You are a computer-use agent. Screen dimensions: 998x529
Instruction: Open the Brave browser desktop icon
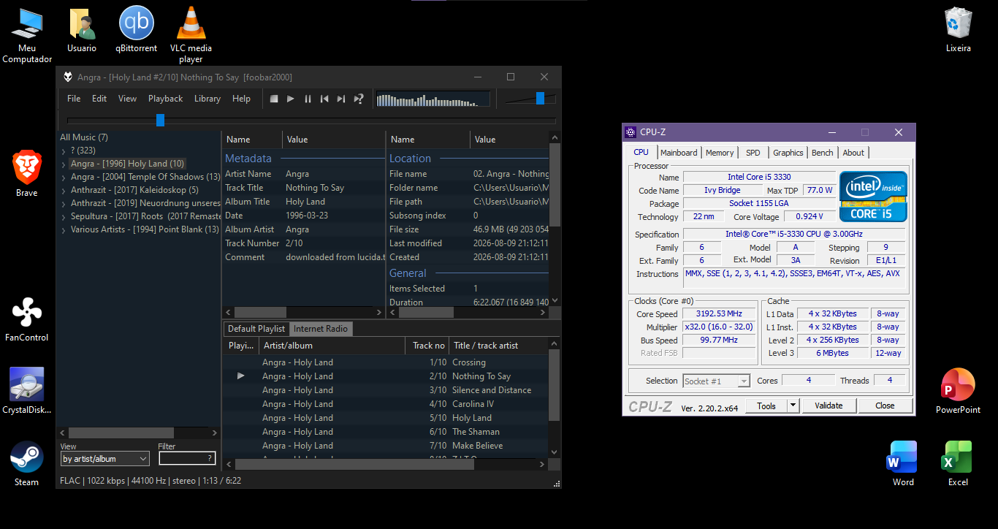click(27, 173)
